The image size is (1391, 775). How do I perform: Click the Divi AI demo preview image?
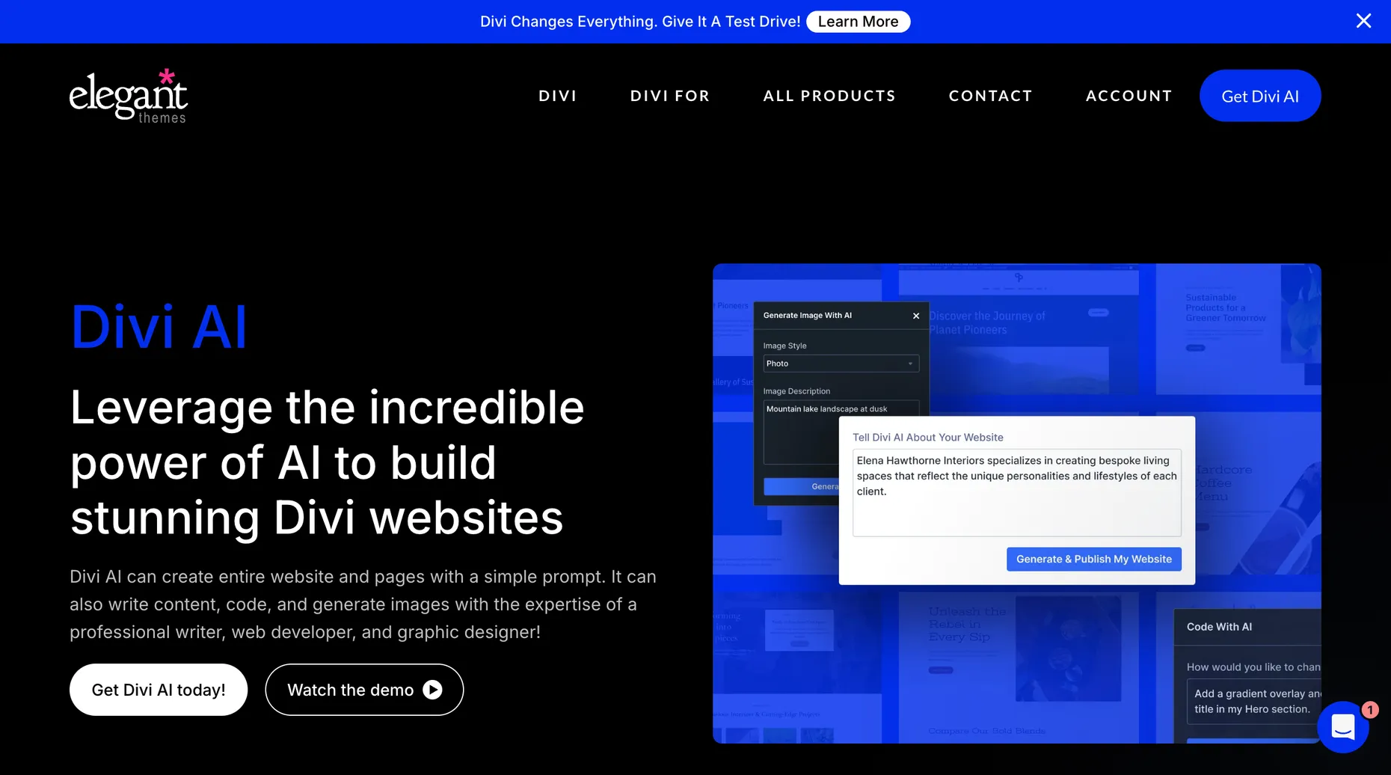(1017, 503)
